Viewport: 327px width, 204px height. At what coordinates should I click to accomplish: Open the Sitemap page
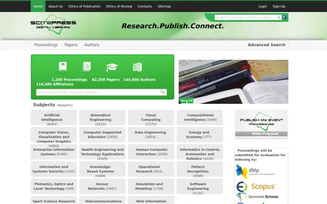click(164, 6)
